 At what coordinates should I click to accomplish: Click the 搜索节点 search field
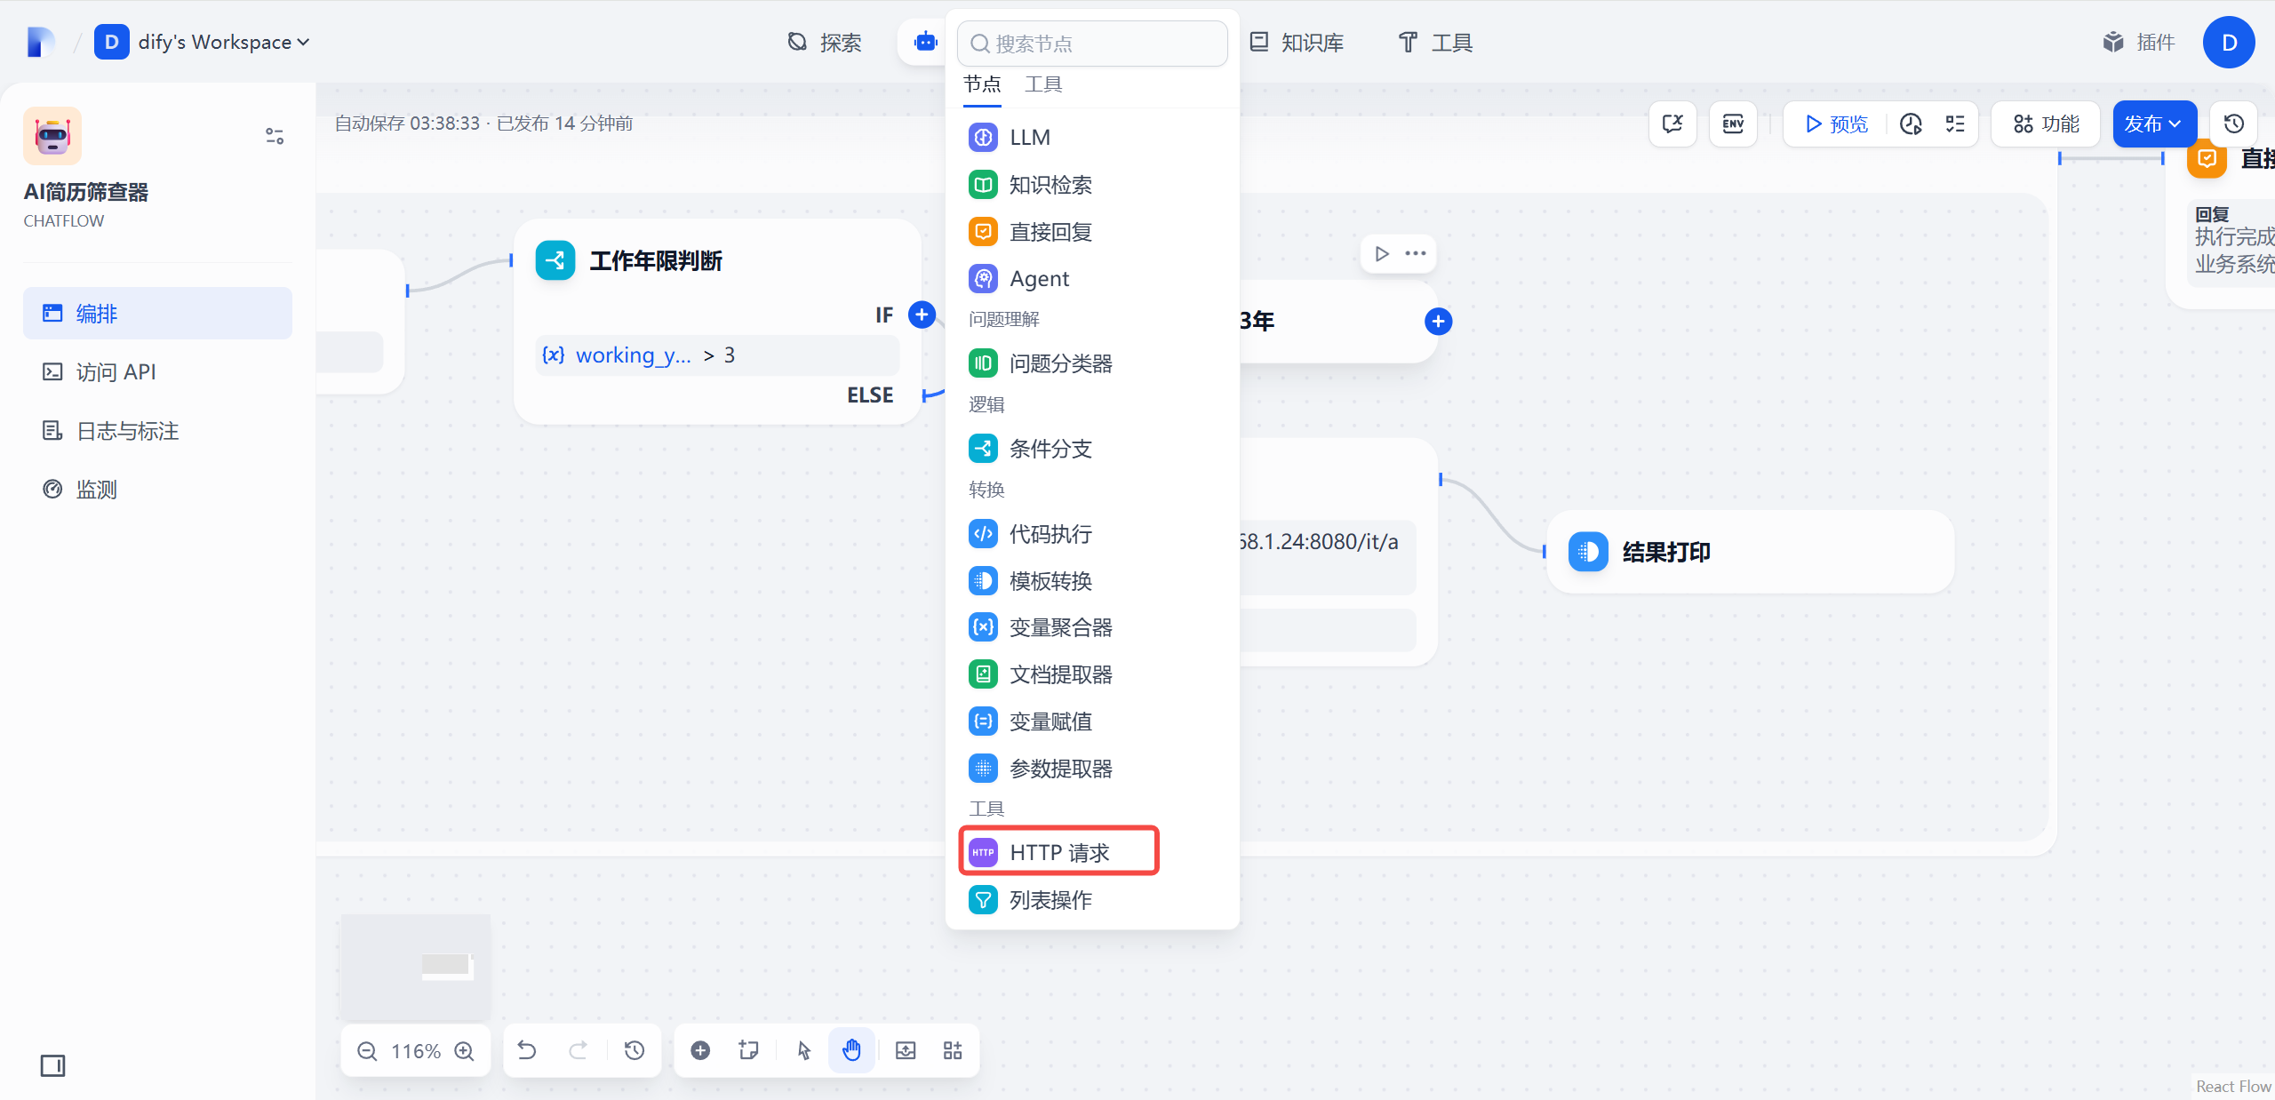(1092, 43)
